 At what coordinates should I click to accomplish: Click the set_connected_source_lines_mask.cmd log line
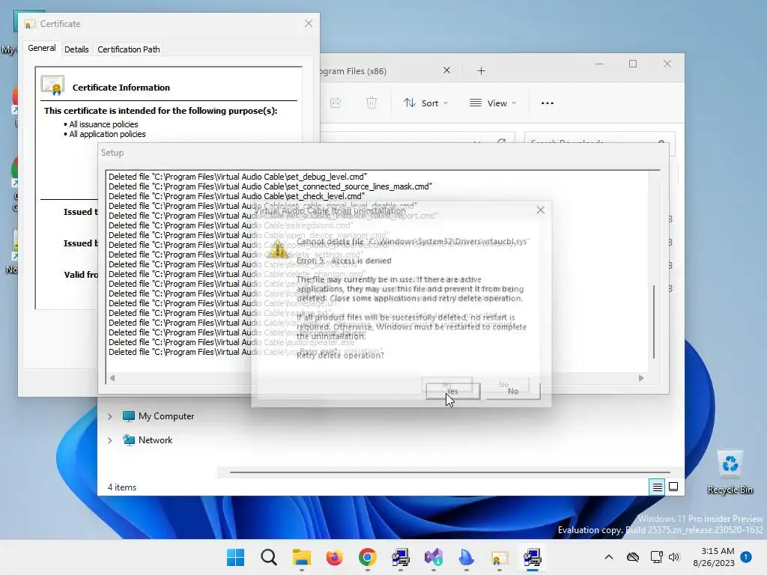coord(270,186)
